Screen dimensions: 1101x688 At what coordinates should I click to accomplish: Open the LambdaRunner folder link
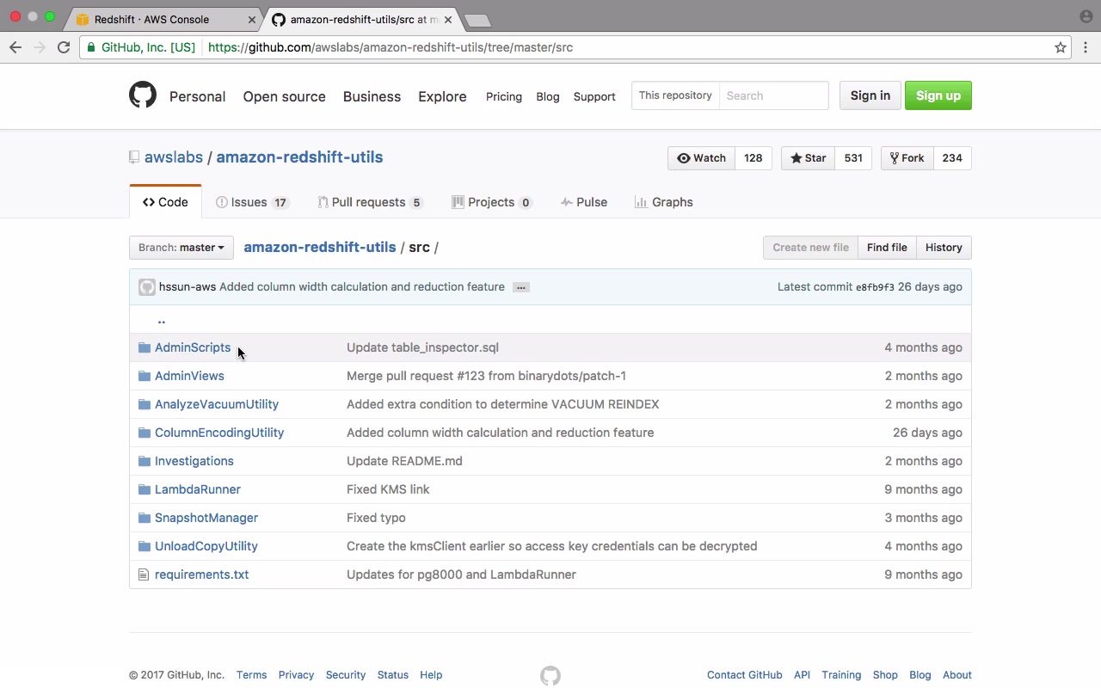coord(198,489)
